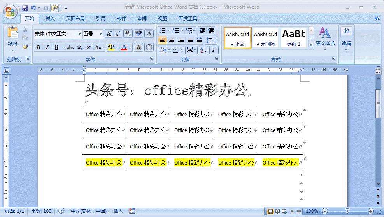This screenshot has height=217, width=384.
Task: Click the Phonetic Guide (wén) icon
Action: 139,34
